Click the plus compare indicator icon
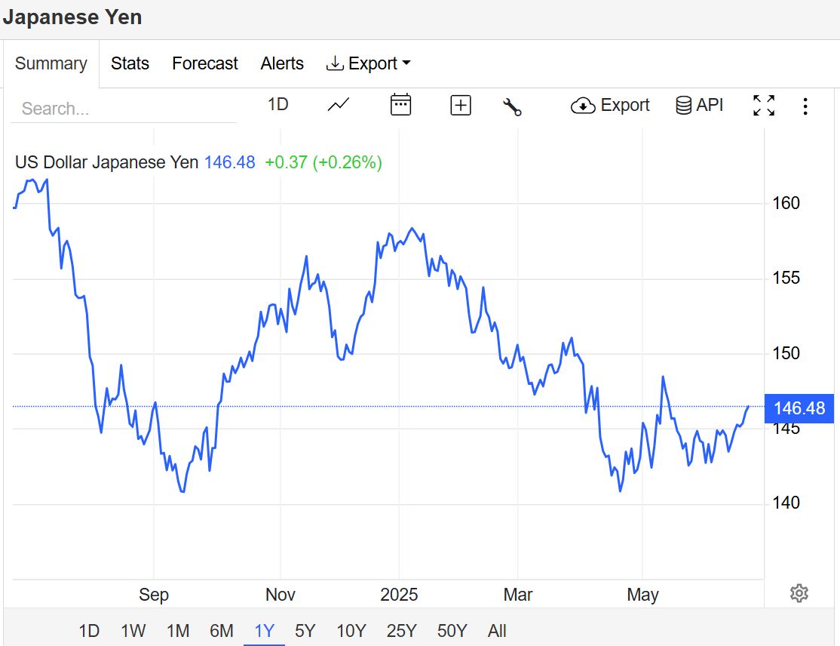Viewport: 840px width, 646px height. 461,105
